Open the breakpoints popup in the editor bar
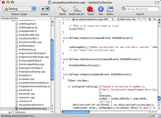This screenshot has height=118, width=161. point(145,19)
